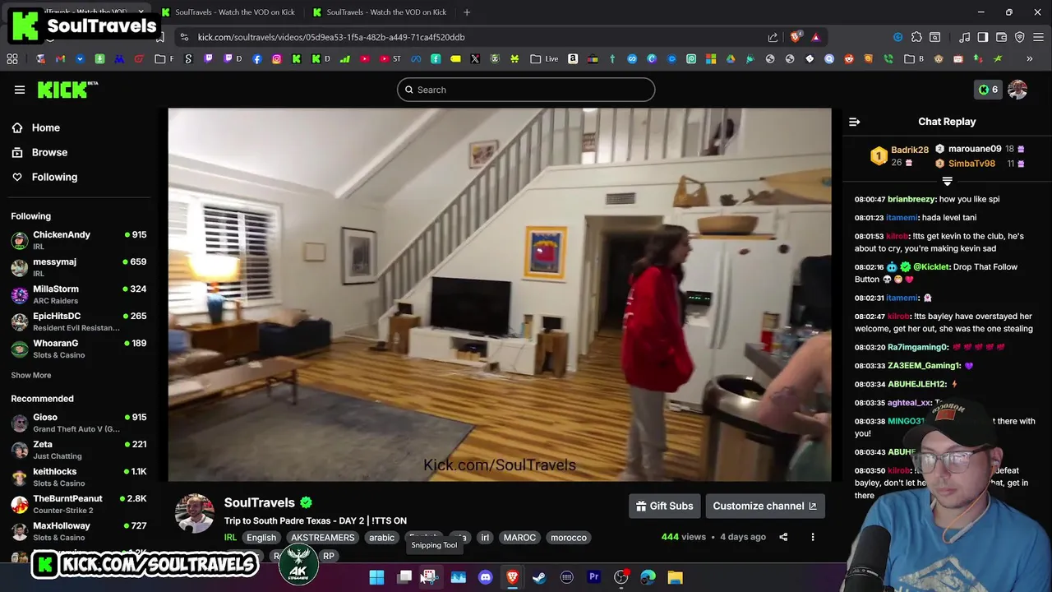Open the Zeta Just Chatting channel

click(78, 449)
